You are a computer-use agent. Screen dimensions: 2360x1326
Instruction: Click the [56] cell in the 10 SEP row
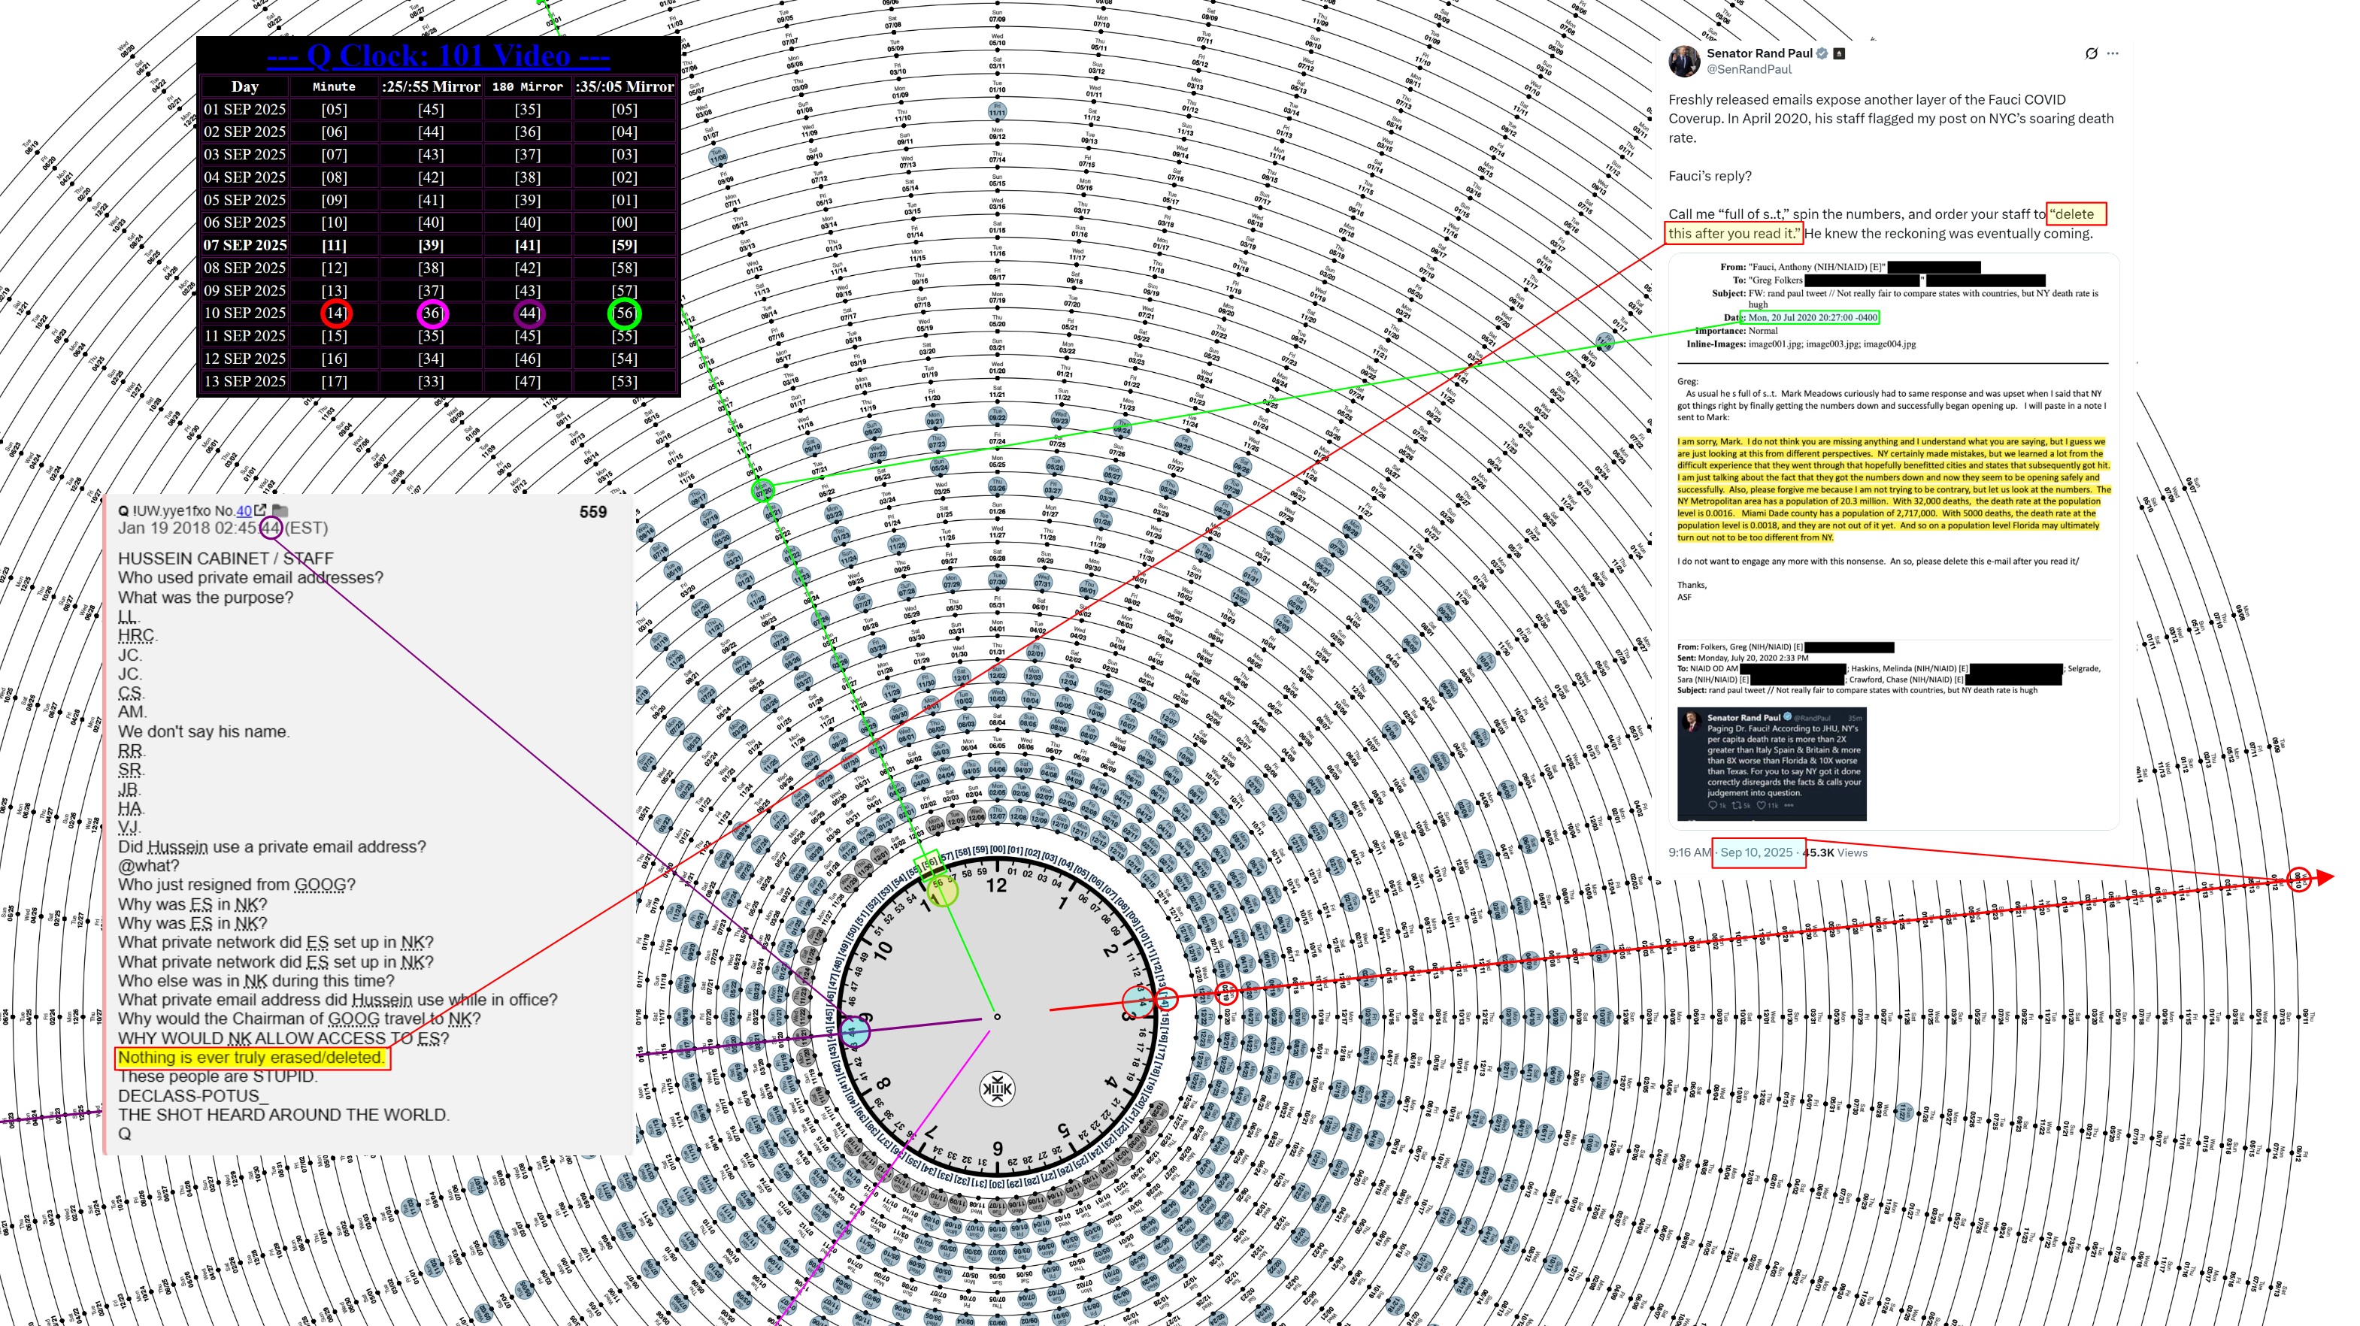pyautogui.click(x=625, y=313)
